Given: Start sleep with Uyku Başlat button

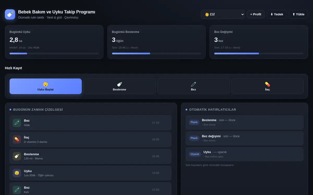Looking at the screenshot, I should click(46, 86).
